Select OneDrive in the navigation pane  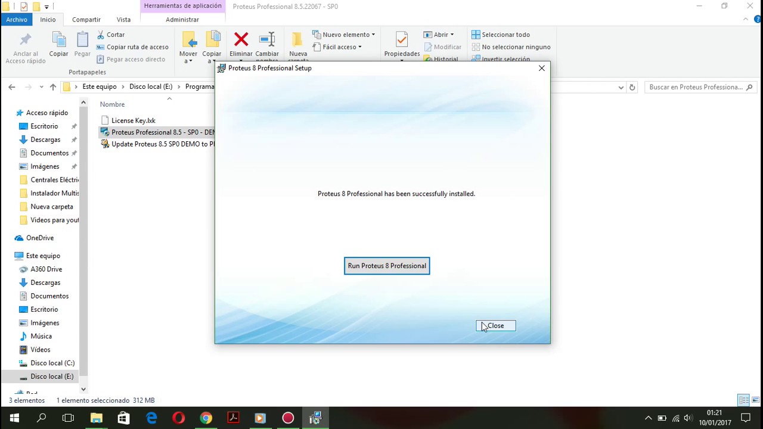point(40,238)
